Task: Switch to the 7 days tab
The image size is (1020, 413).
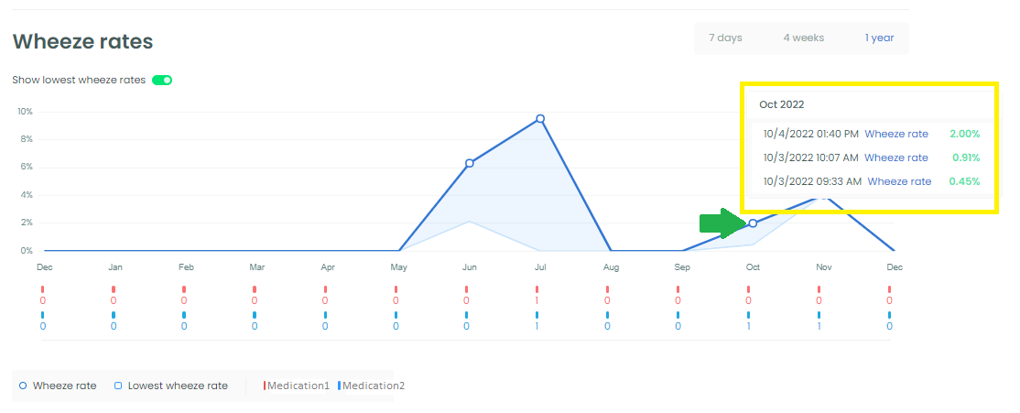Action: [x=725, y=38]
